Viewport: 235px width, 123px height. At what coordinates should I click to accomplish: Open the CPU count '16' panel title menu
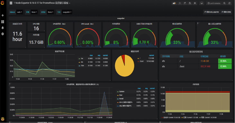36,24
